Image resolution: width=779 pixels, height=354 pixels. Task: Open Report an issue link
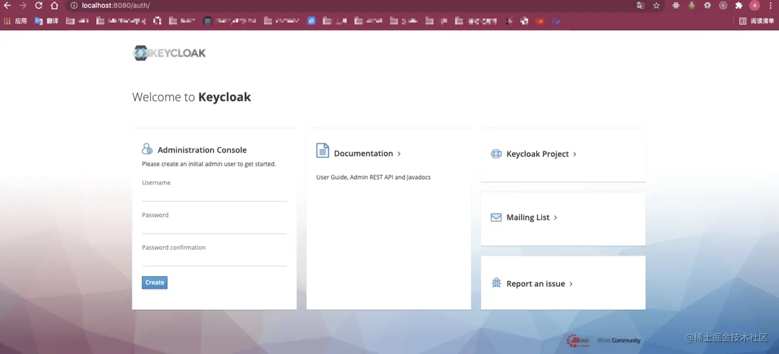535,284
